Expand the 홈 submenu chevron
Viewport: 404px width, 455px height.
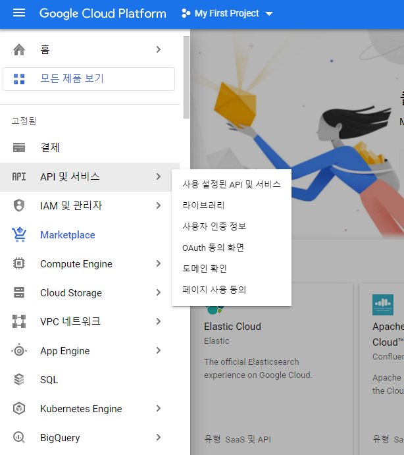(x=159, y=49)
